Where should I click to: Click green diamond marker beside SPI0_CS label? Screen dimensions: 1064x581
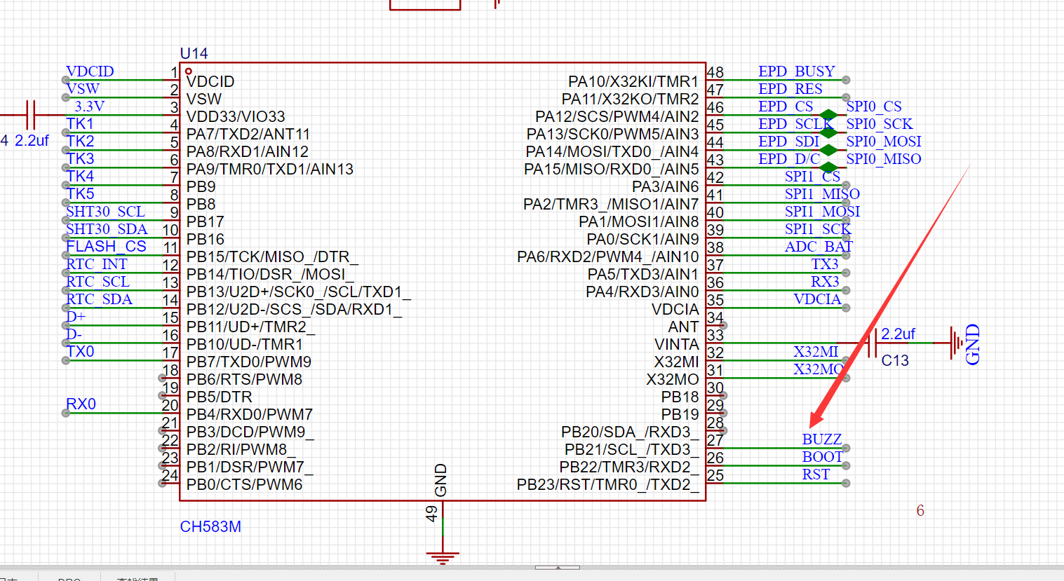click(x=828, y=115)
